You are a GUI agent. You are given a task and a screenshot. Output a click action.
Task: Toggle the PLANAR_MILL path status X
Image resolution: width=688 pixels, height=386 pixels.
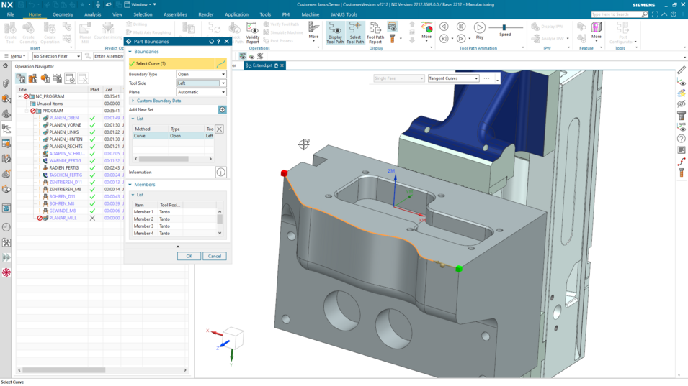[x=92, y=218]
